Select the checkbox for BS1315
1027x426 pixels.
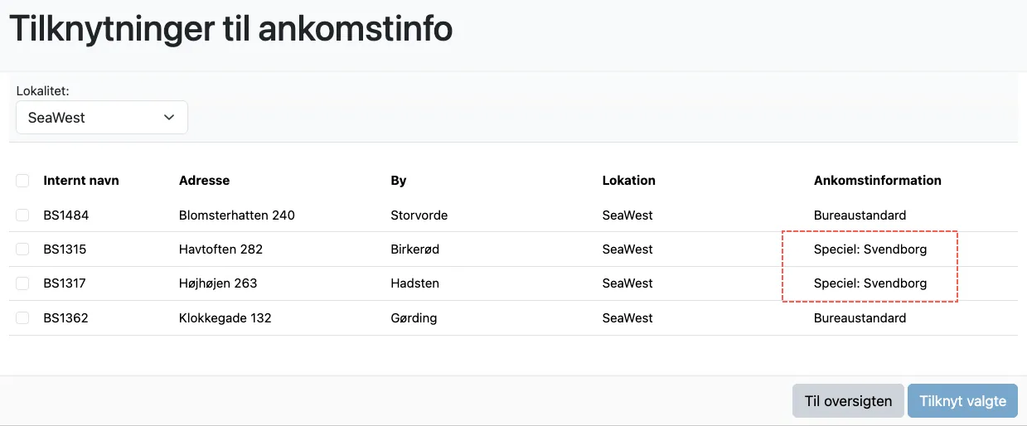(x=22, y=249)
